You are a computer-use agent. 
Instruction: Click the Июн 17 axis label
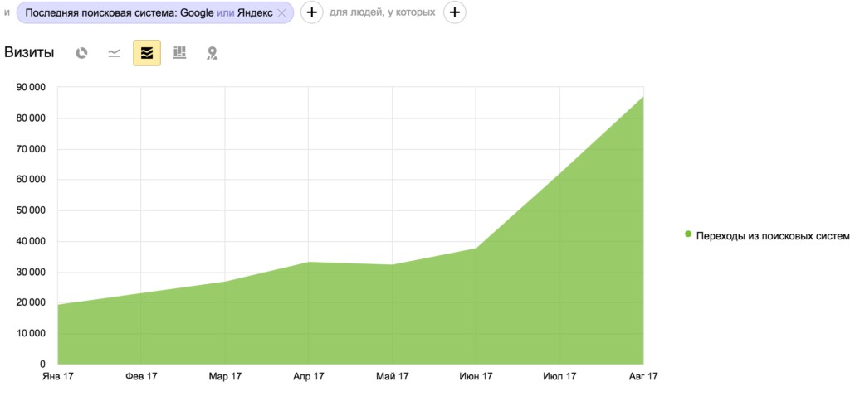click(x=476, y=376)
